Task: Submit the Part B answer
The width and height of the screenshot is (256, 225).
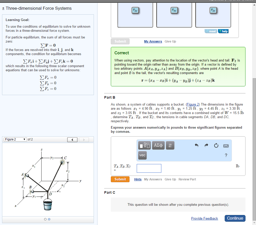Action: pyautogui.click(x=120, y=179)
